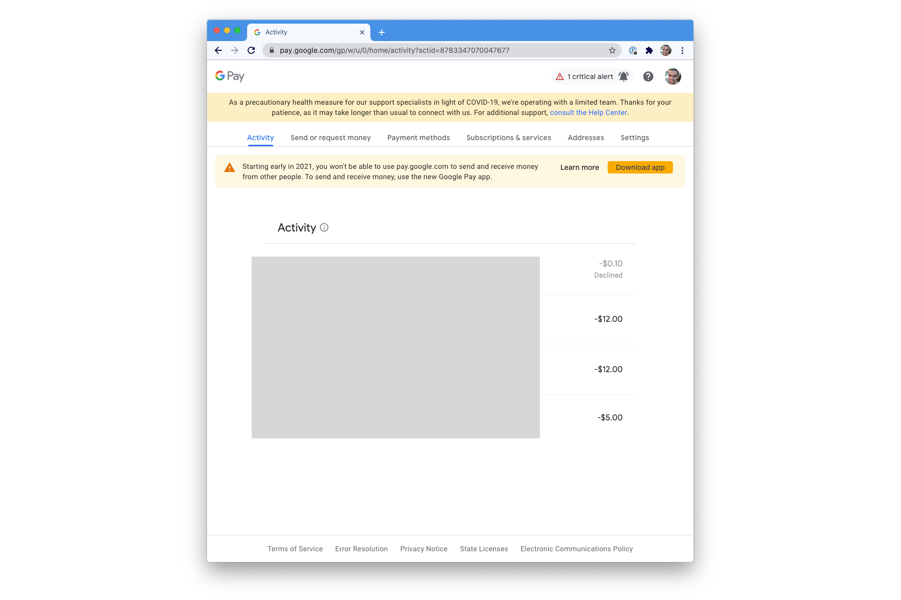Click the G Pay logo
Image resolution: width=901 pixels, height=600 pixels.
230,76
